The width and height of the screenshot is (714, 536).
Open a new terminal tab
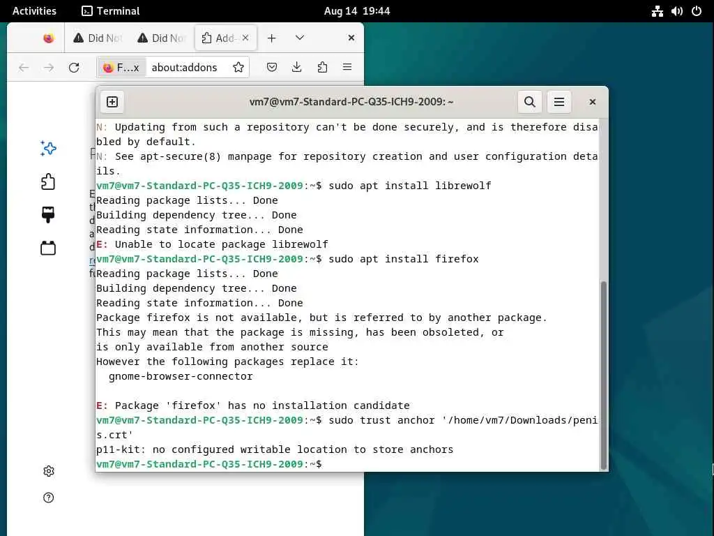click(112, 102)
